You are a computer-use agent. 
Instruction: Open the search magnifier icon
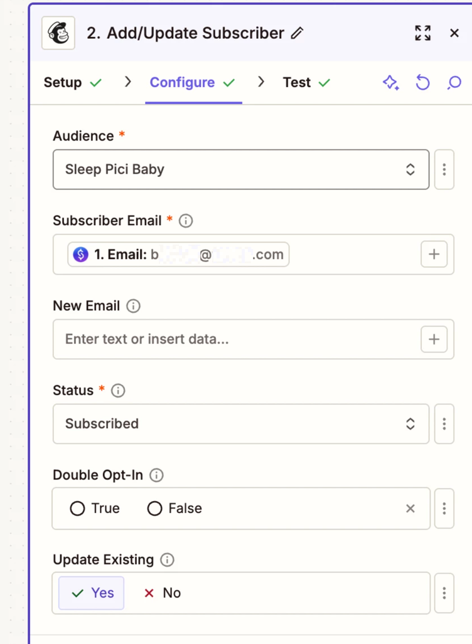454,83
